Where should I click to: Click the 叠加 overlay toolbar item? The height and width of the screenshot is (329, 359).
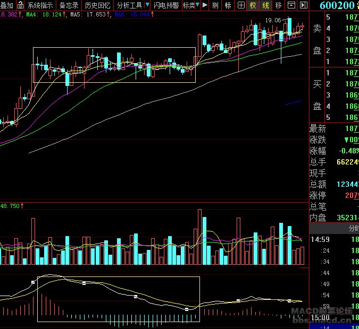[7, 5]
